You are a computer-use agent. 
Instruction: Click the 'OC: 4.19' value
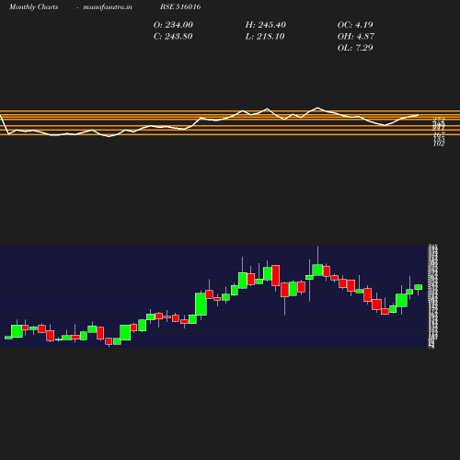pyautogui.click(x=355, y=25)
